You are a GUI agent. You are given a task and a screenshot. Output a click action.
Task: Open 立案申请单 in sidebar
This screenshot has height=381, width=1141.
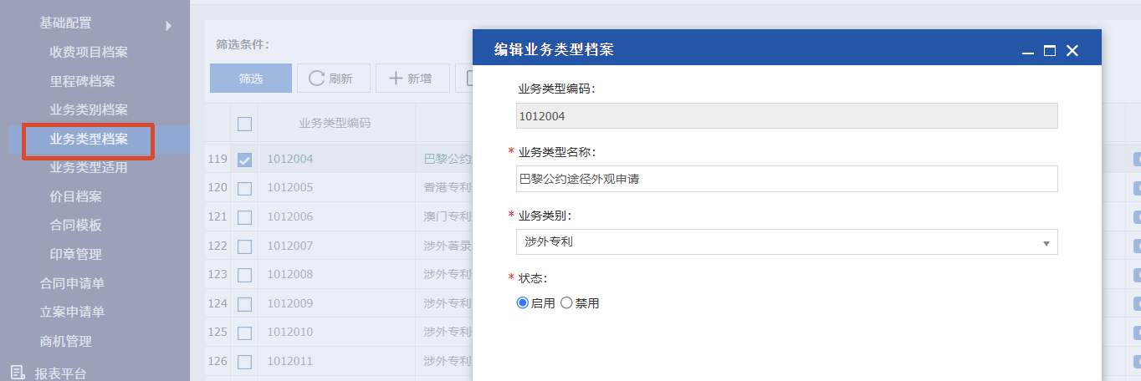click(x=72, y=312)
